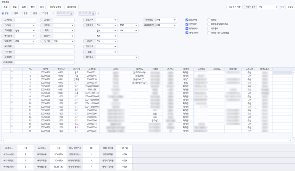Click the 조회 search button
Screen dimensions: 295x171
point(5,7)
